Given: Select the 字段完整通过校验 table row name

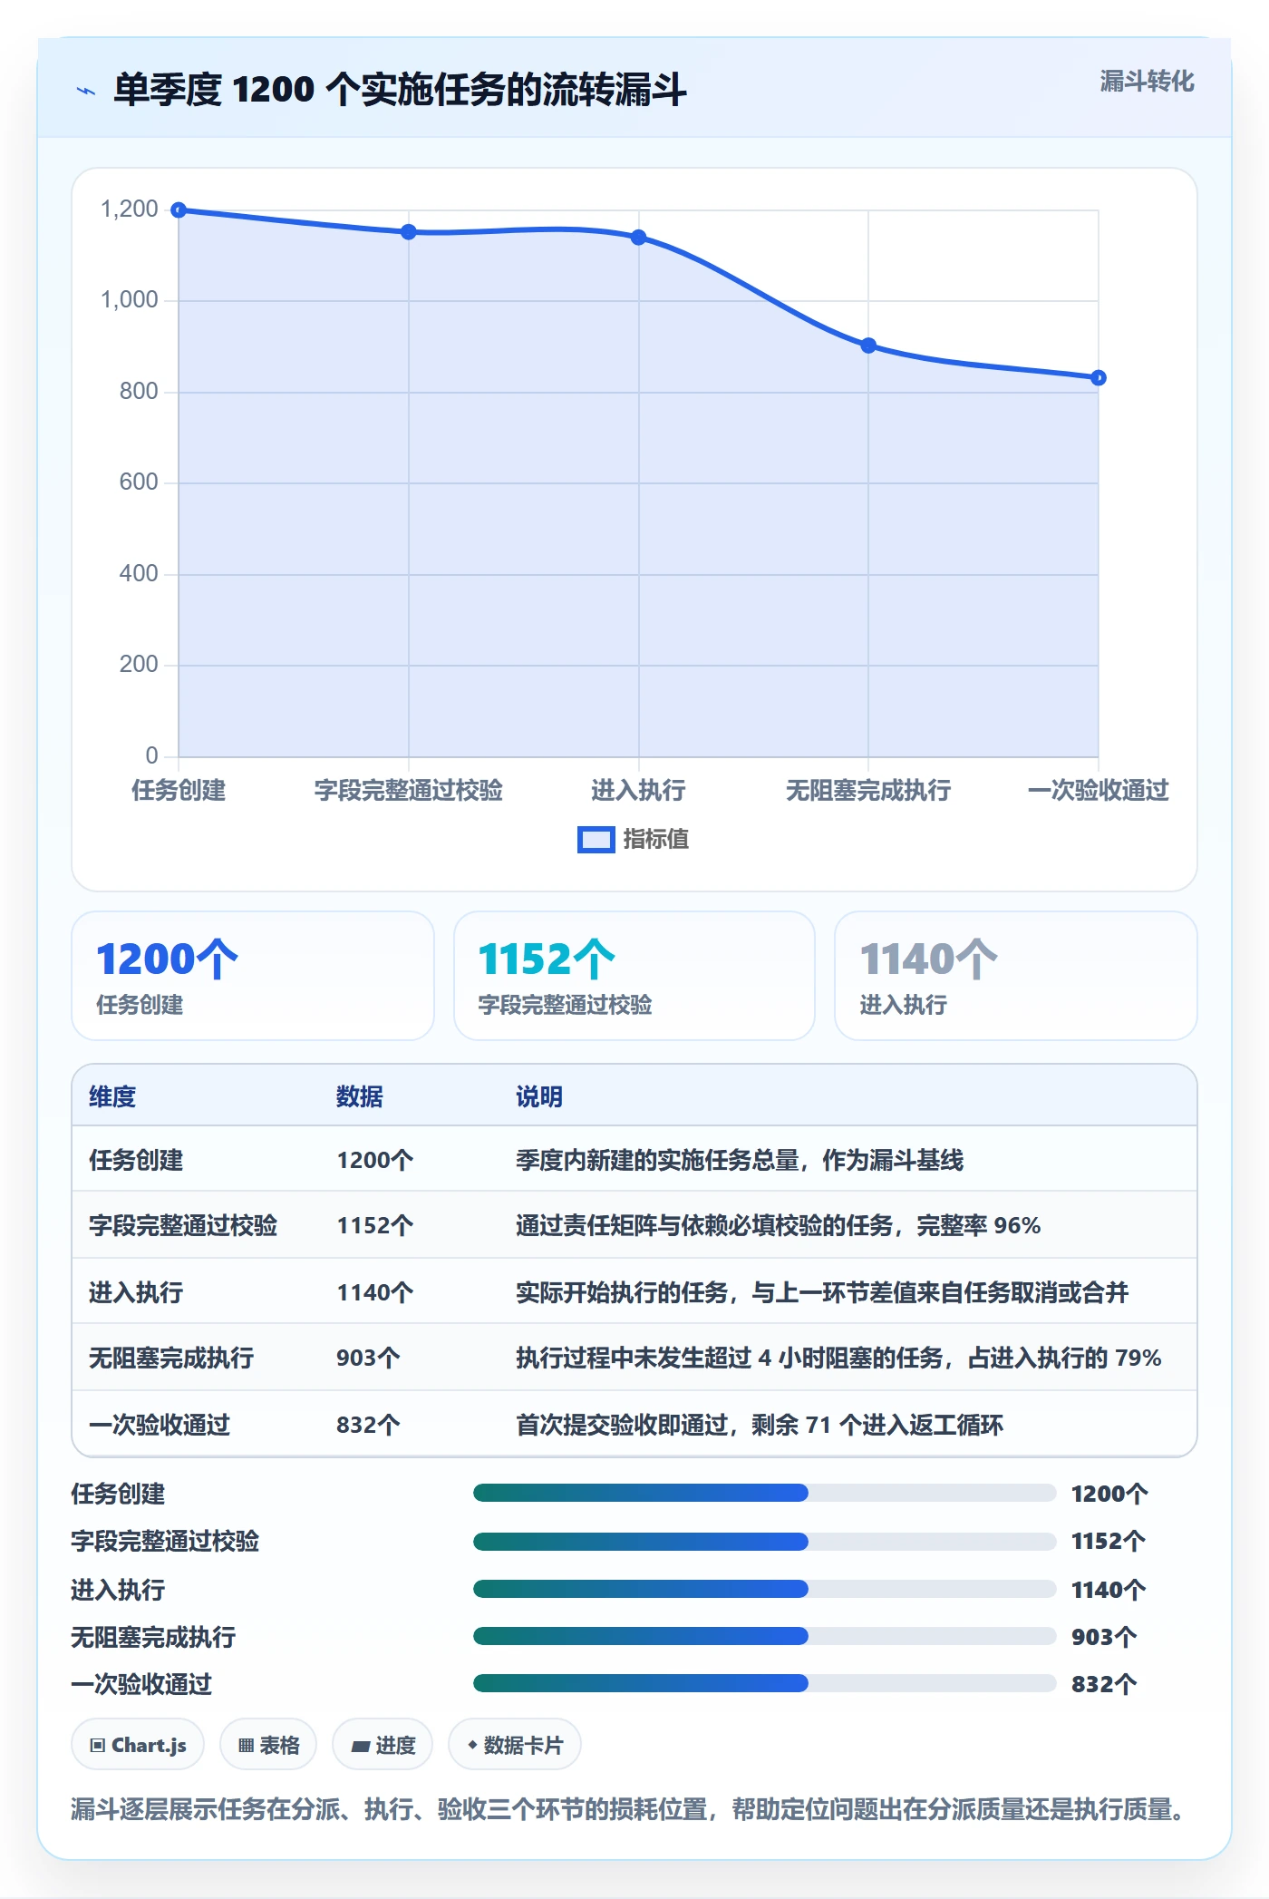Looking at the screenshot, I should click(x=183, y=1225).
